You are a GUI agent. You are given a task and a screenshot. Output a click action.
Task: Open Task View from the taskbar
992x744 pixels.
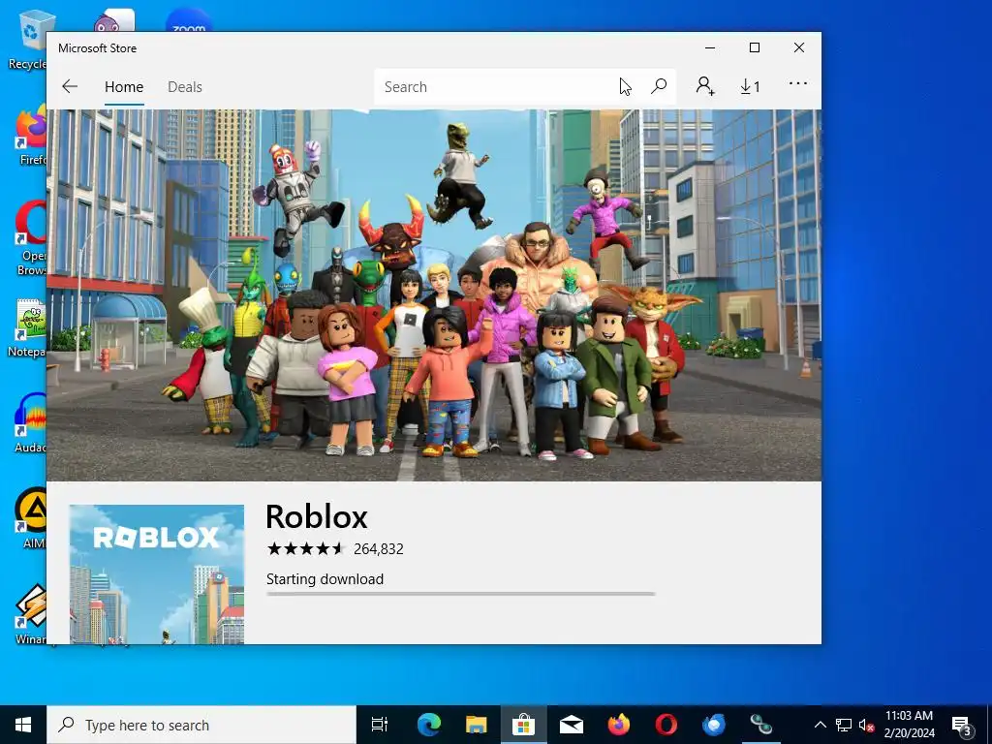tap(380, 725)
